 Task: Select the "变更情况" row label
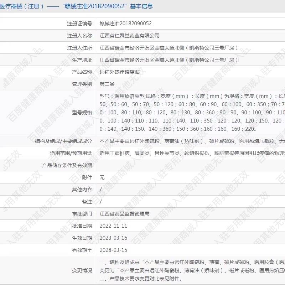click(82, 270)
